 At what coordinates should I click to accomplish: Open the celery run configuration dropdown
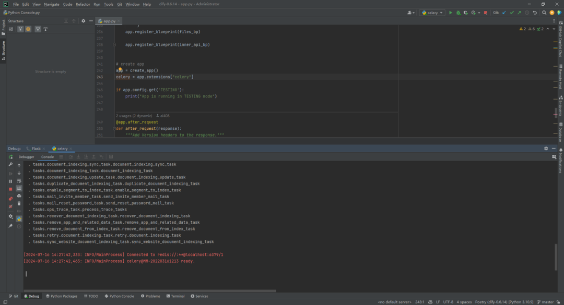pos(432,13)
